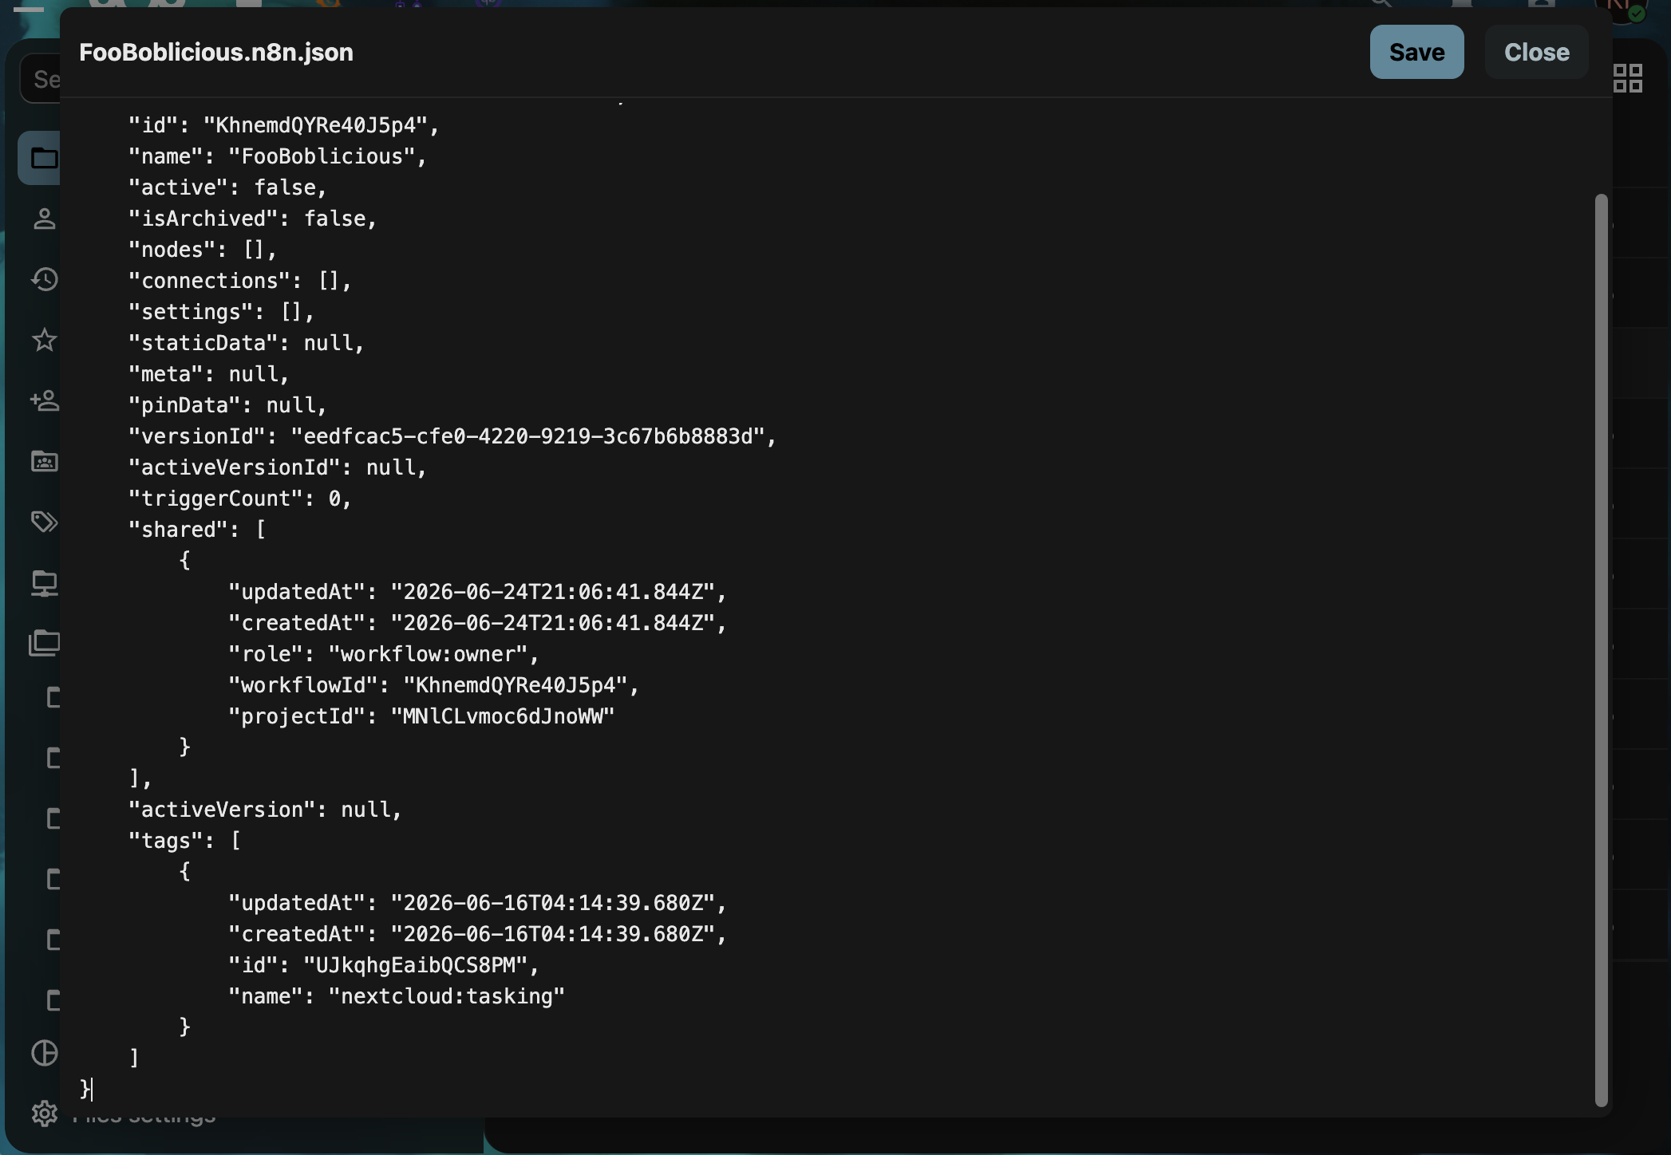Click the "workflowId": "KhnemdQYRe40J5p4" line
This screenshot has width=1671, height=1155.
tap(434, 685)
